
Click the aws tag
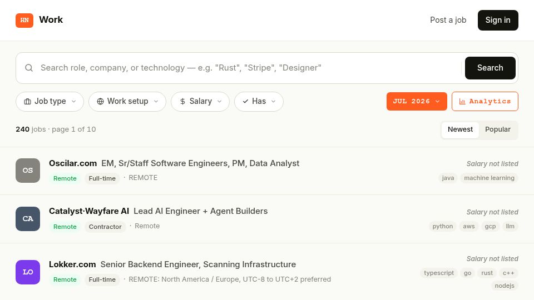pyautogui.click(x=468, y=226)
